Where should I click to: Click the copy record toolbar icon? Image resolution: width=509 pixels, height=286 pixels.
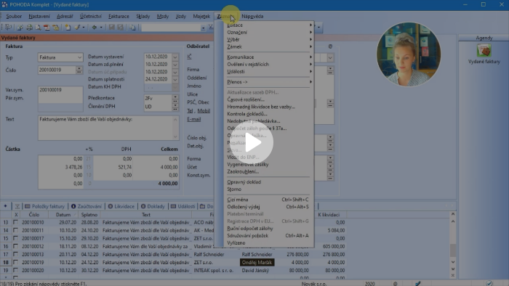click(x=133, y=28)
